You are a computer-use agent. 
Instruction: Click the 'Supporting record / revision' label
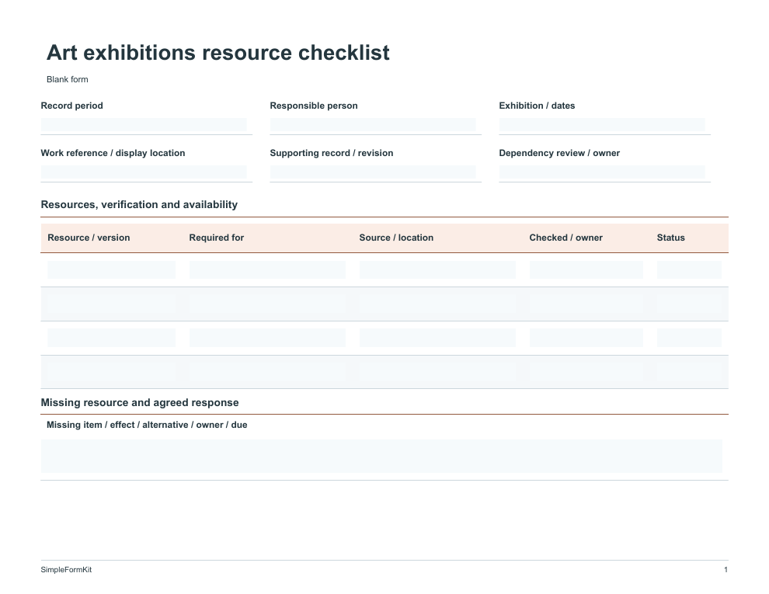coord(332,153)
